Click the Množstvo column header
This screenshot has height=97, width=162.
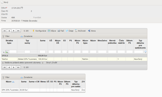pyautogui.click(x=102, y=40)
